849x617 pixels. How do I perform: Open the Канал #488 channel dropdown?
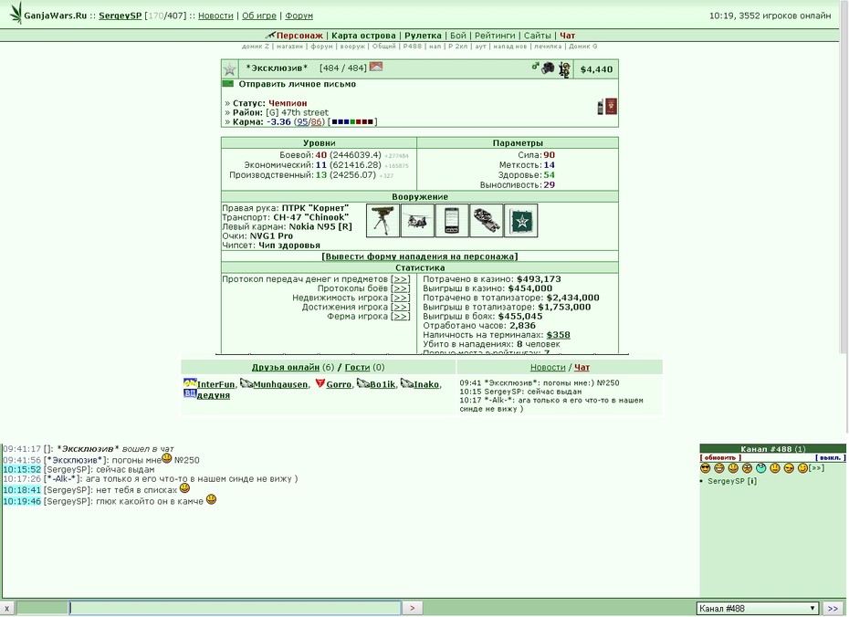click(757, 609)
